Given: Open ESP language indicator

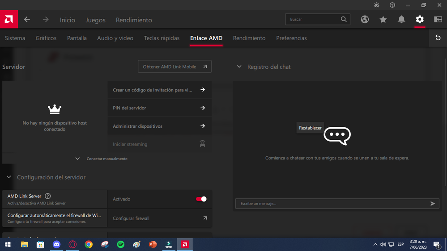Looking at the screenshot, I should 400,244.
